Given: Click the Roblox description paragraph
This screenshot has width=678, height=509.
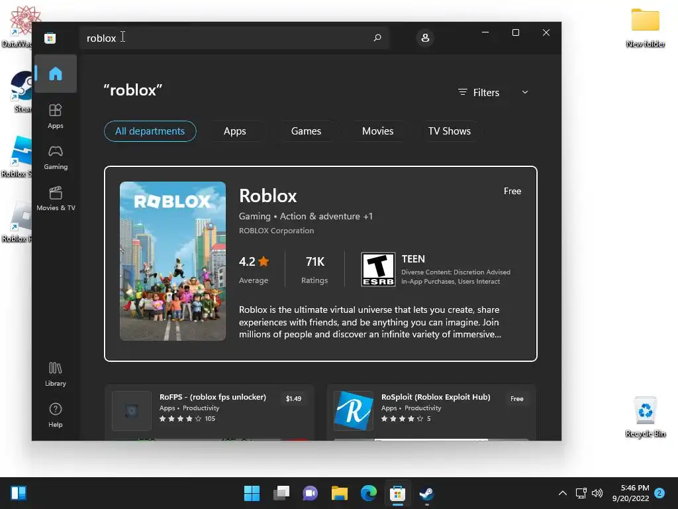Looking at the screenshot, I should point(369,322).
